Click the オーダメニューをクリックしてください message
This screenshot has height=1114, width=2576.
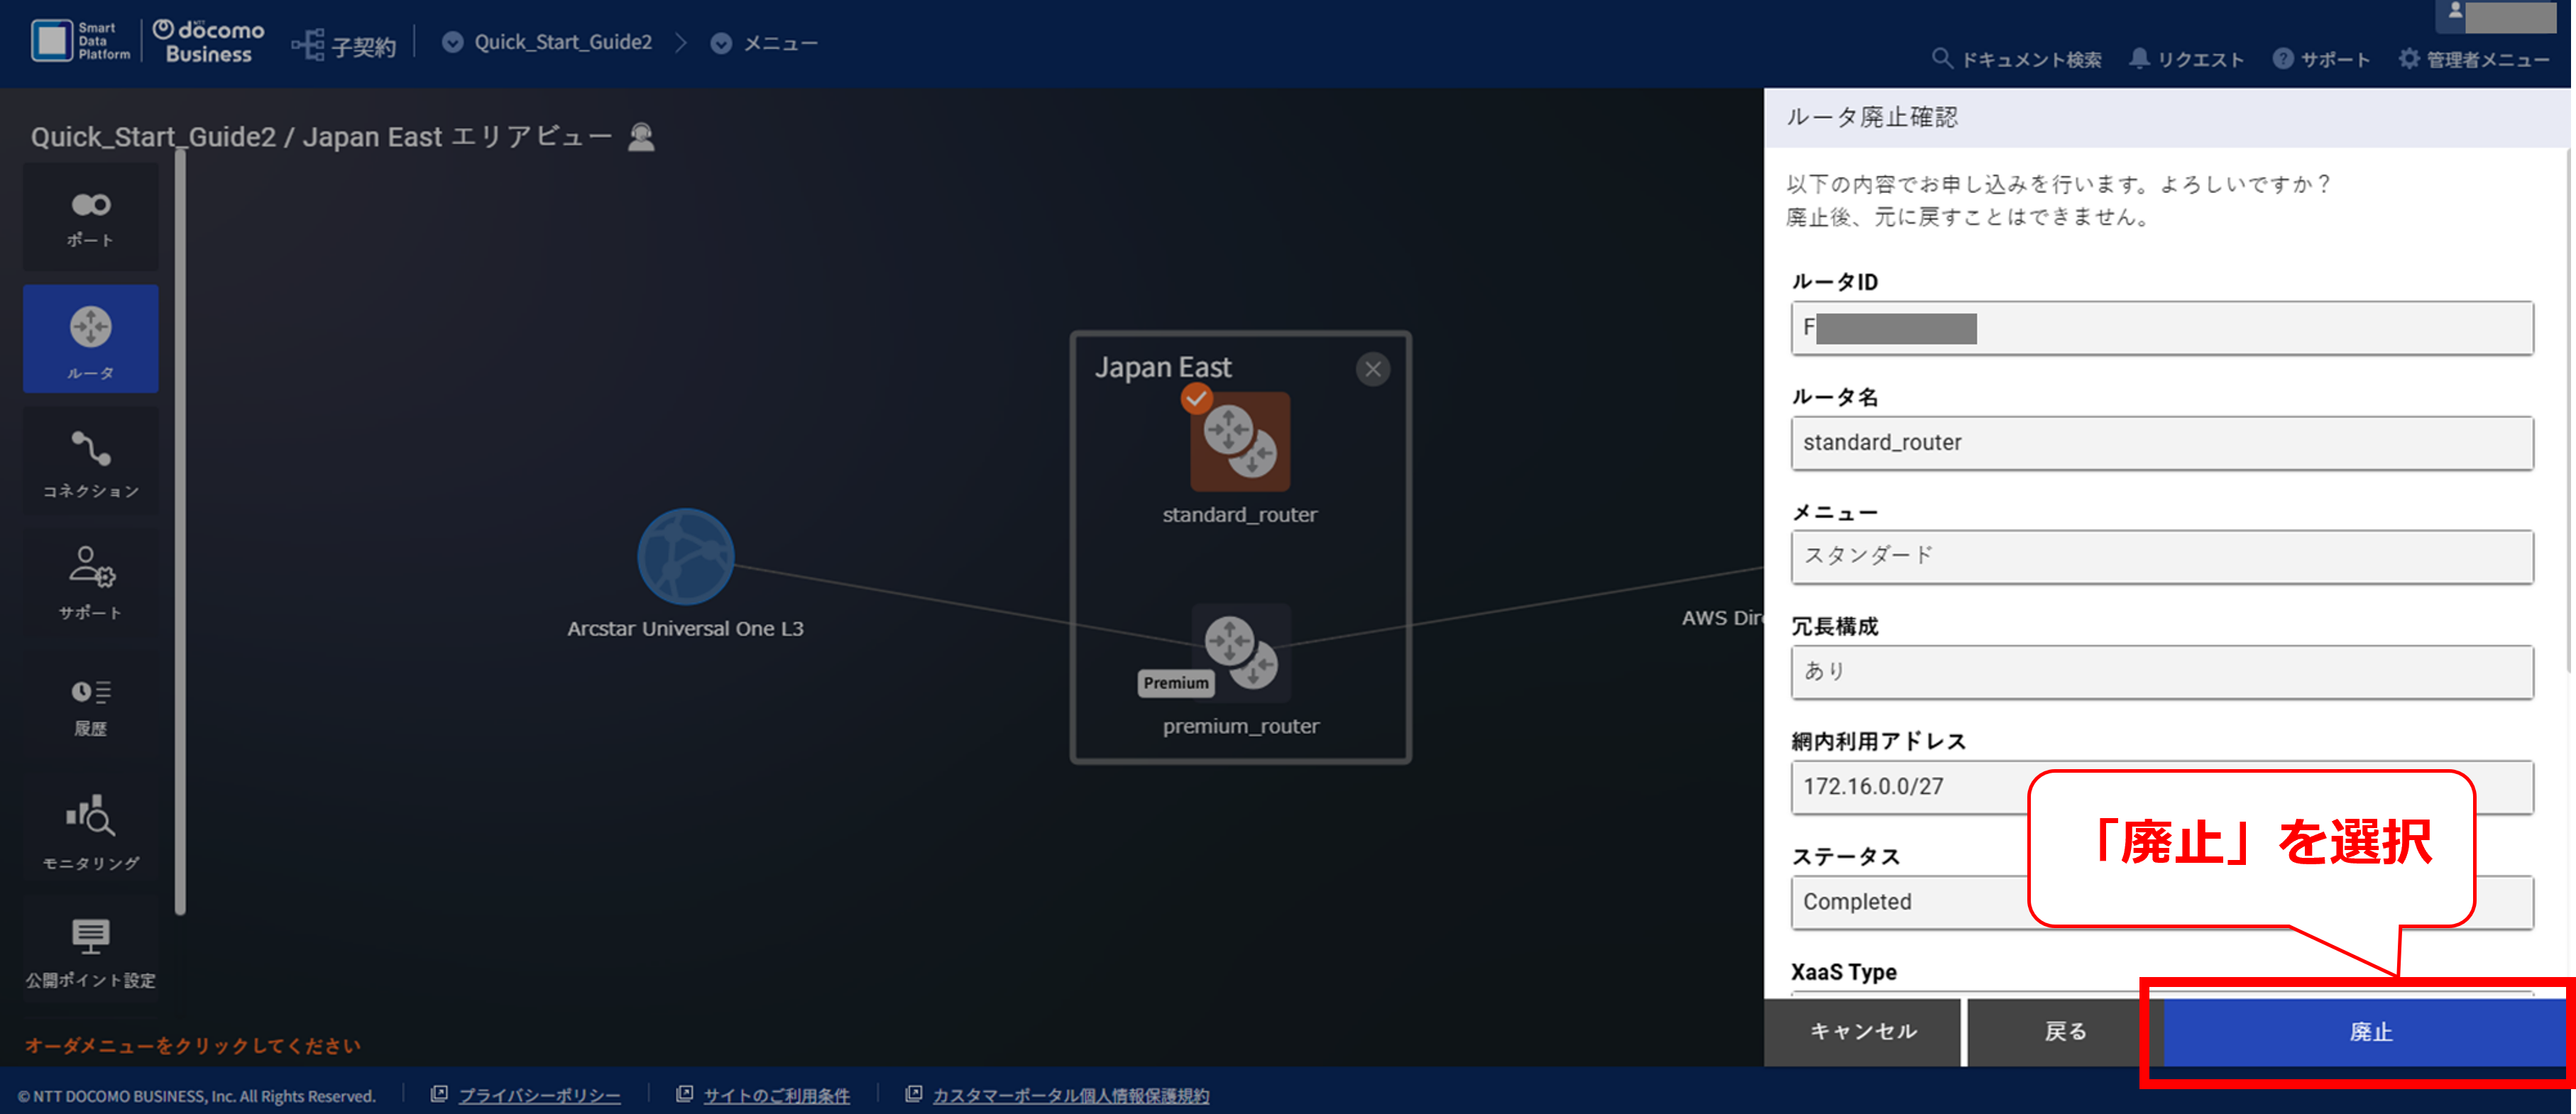pos(193,1045)
